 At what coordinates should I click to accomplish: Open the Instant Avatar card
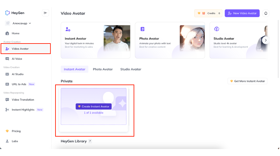click(x=96, y=40)
